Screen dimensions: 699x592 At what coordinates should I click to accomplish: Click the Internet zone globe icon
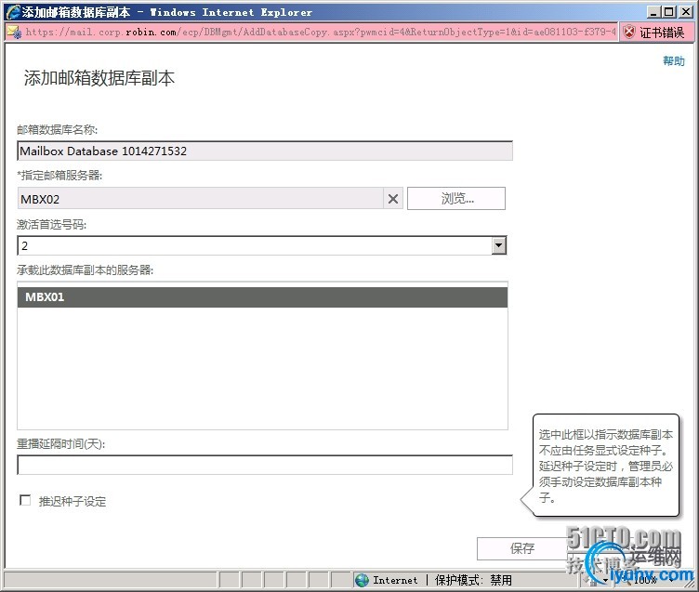coord(362,580)
